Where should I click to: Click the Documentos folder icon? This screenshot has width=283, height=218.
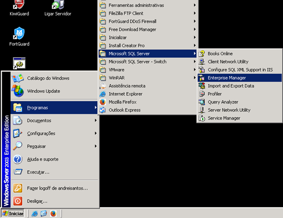pyautogui.click(x=17, y=120)
